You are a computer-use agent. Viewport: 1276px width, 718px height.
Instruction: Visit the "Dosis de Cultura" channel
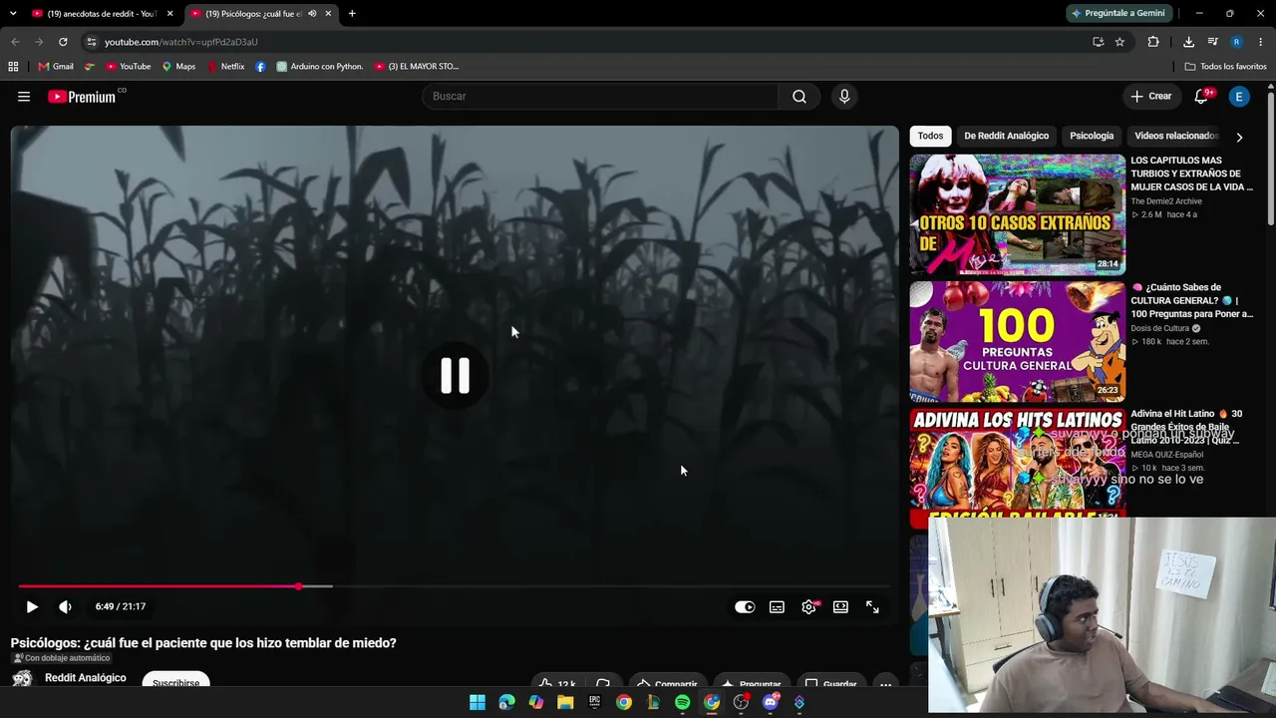[x=1160, y=328]
